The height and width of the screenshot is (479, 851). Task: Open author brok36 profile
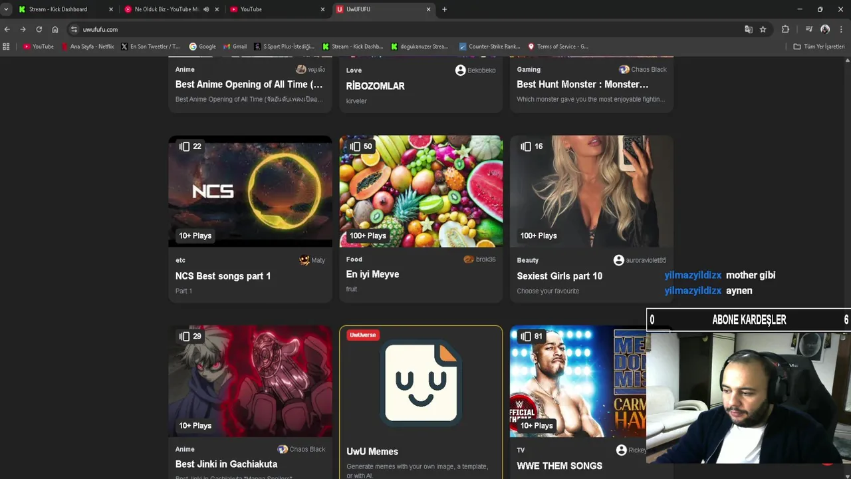click(479, 259)
